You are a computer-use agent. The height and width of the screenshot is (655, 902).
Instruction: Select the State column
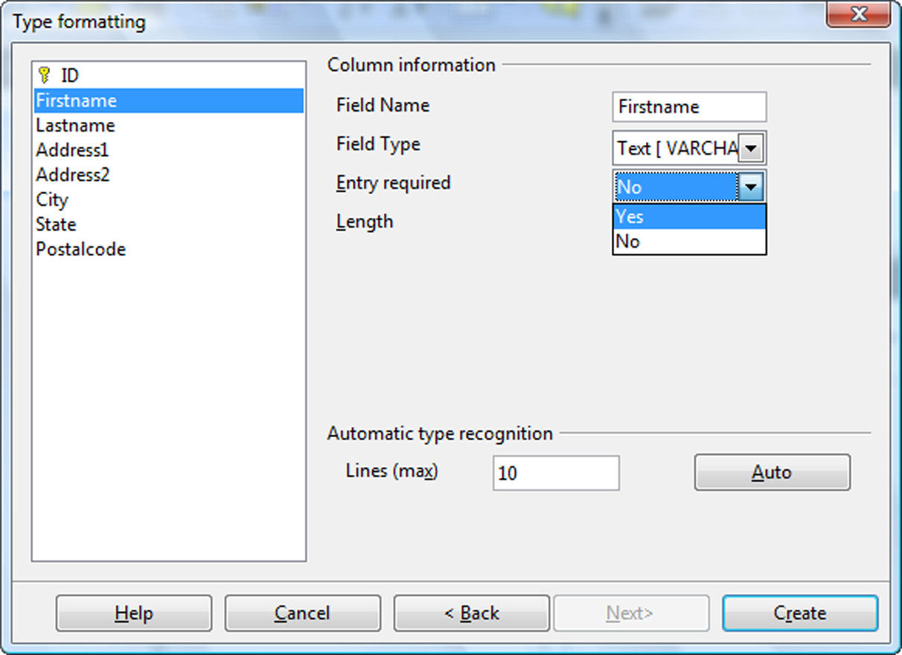click(56, 224)
